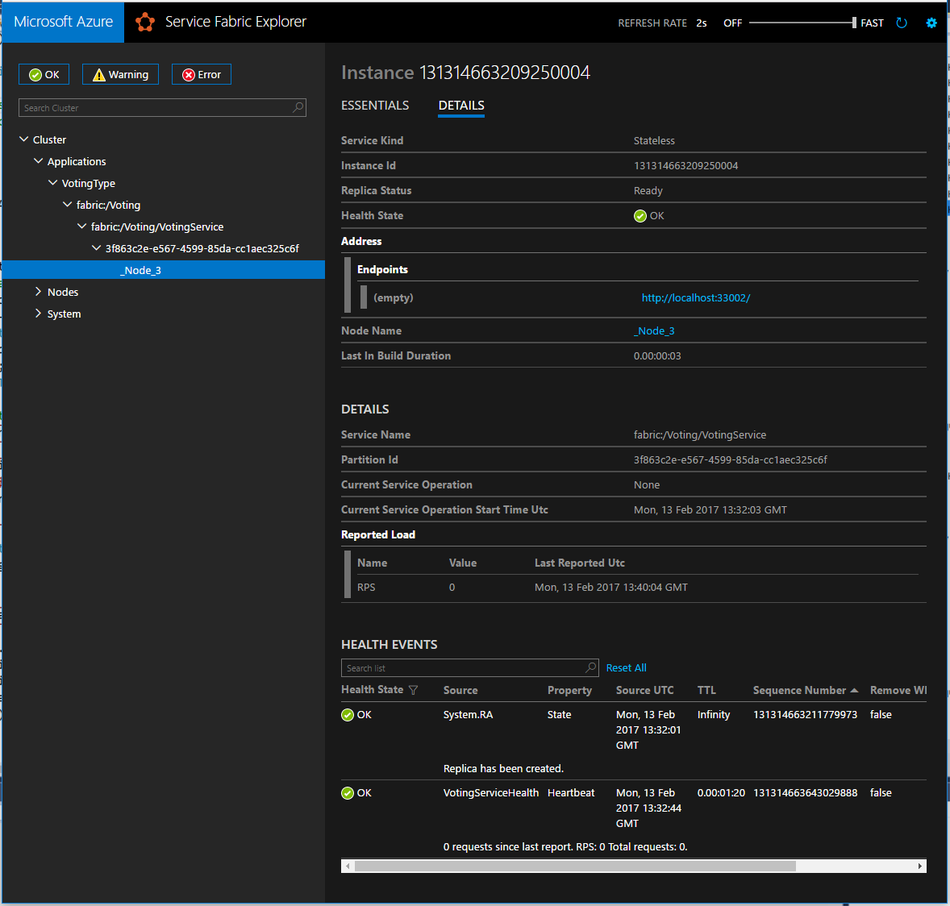This screenshot has height=906, width=950.
Task: Click the Health State filter funnel icon
Action: tap(413, 690)
